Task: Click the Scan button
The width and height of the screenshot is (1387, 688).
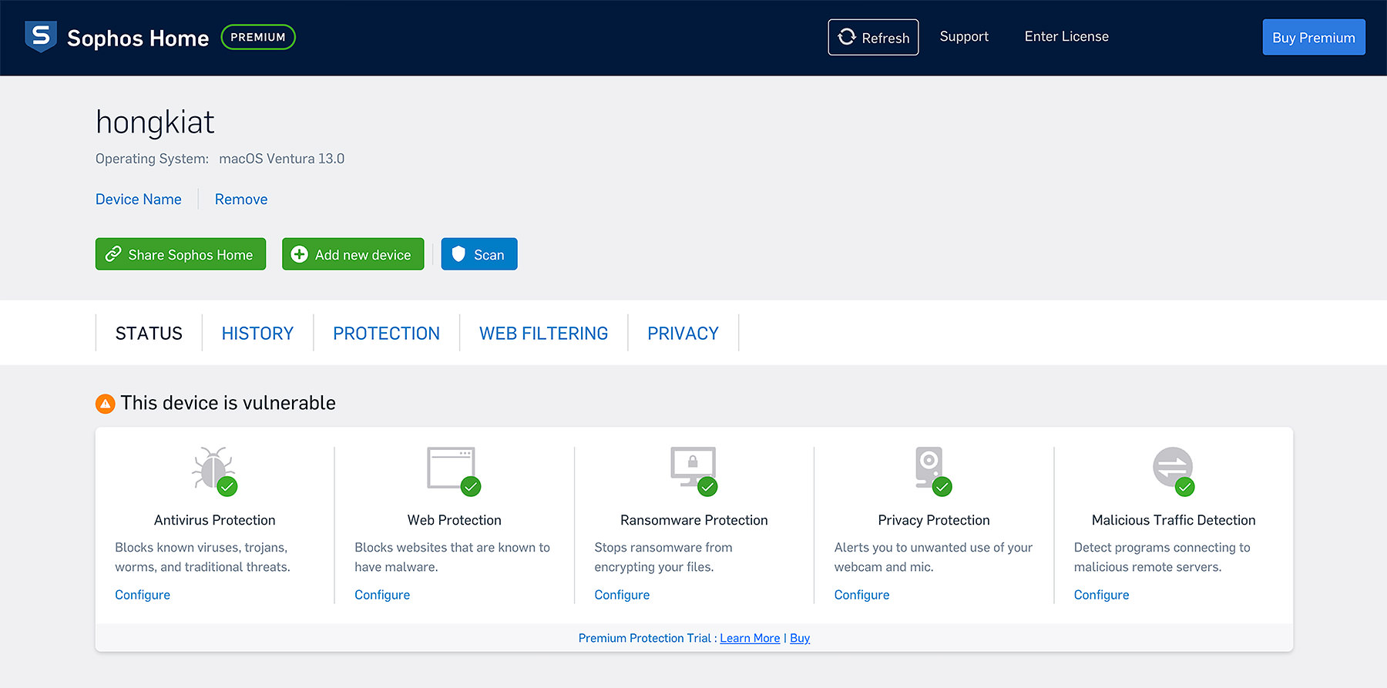Action: [x=479, y=254]
